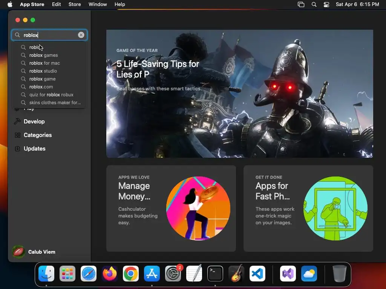The image size is (386, 289).
Task: Click the football account avatar
Action: click(x=18, y=252)
